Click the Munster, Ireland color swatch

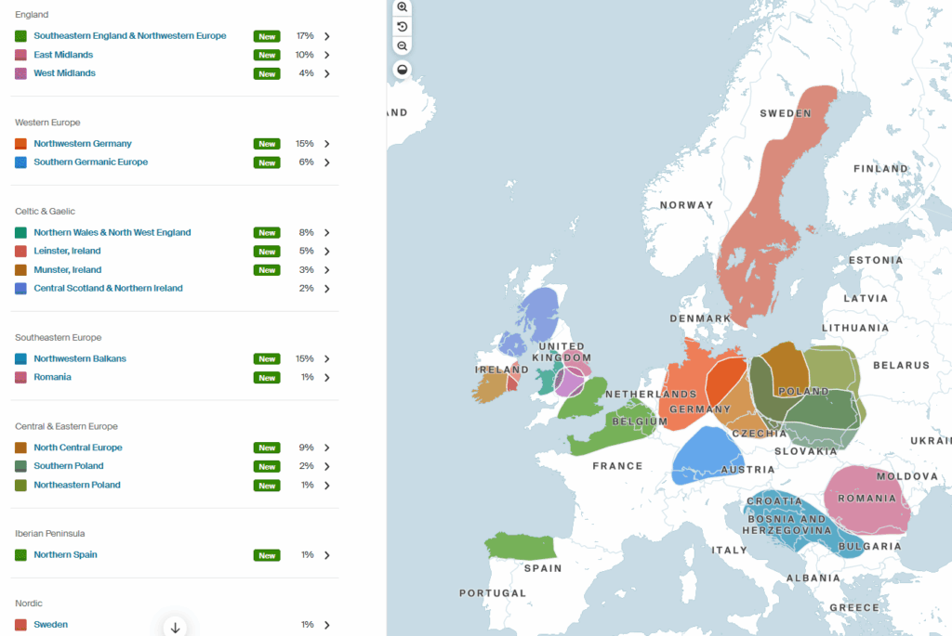(20, 270)
